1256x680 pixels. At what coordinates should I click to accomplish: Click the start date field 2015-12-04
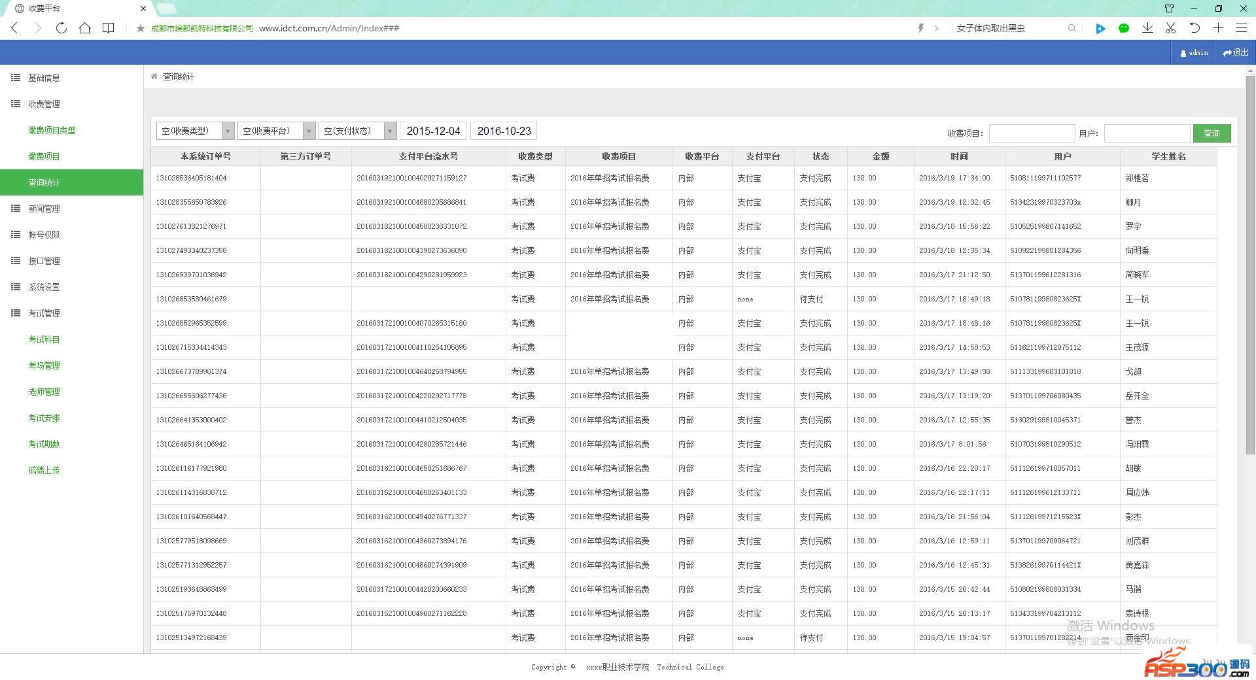433,131
